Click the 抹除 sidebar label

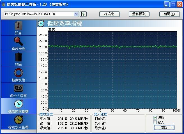click(x=19, y=64)
